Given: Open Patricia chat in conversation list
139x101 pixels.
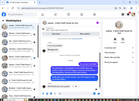Looking at the screenshot, I should (18, 34).
